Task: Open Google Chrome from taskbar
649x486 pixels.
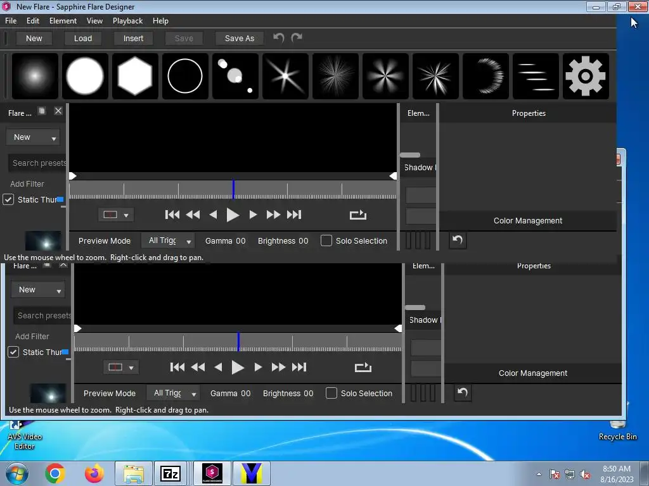Action: 55,473
